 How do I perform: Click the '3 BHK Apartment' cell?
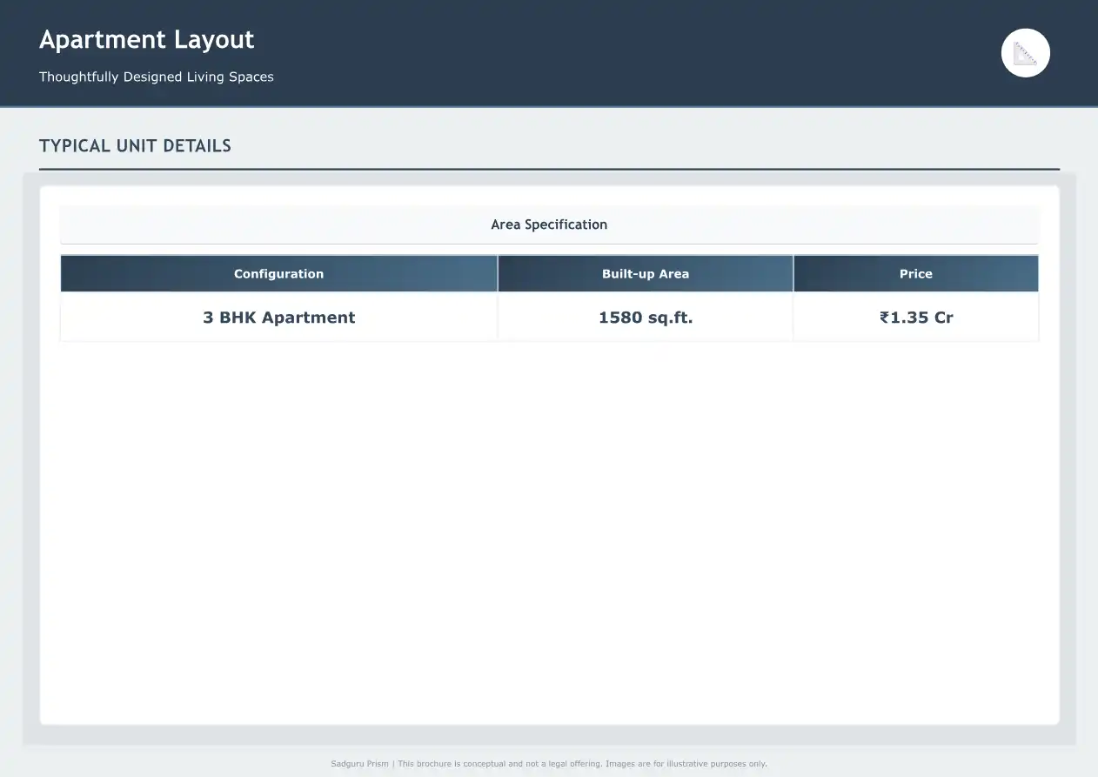(x=278, y=318)
